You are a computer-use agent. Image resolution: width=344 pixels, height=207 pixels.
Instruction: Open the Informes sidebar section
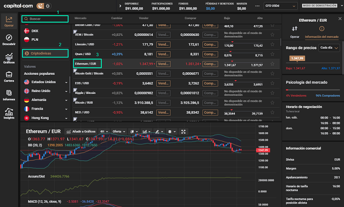(9, 95)
